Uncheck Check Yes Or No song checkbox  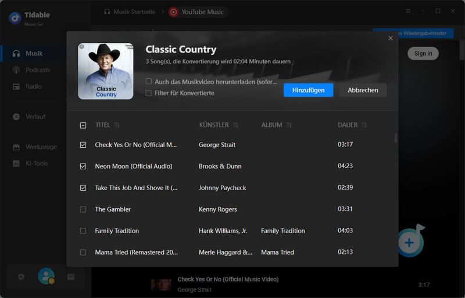click(x=83, y=145)
